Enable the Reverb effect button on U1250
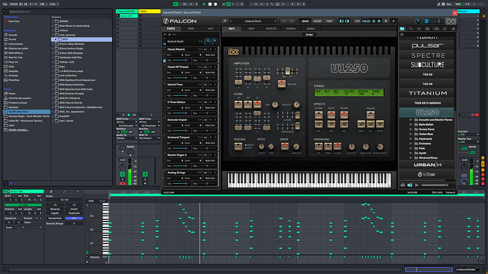The width and height of the screenshot is (488, 274). pyautogui.click(x=344, y=114)
